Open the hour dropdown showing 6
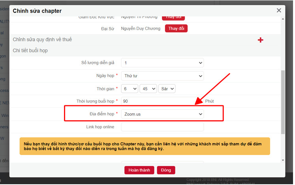 [x=130, y=89]
